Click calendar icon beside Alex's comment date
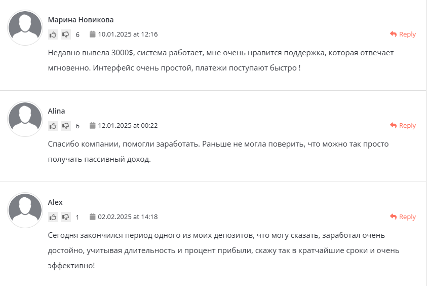The height and width of the screenshot is (286, 427). (93, 217)
